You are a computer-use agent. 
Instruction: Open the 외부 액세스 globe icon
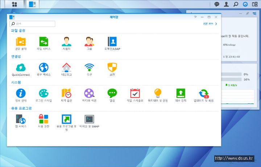pos(43,67)
